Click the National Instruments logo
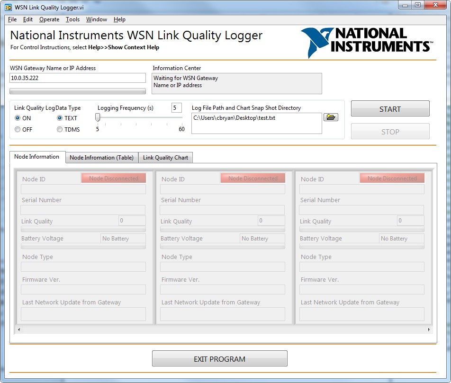 [367, 43]
